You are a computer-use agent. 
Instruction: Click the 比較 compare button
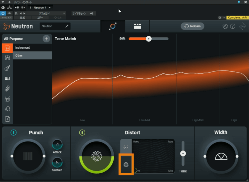(x=22, y=18)
